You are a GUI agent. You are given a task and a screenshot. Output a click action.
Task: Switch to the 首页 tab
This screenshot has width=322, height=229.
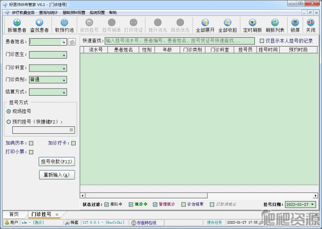pos(13,214)
